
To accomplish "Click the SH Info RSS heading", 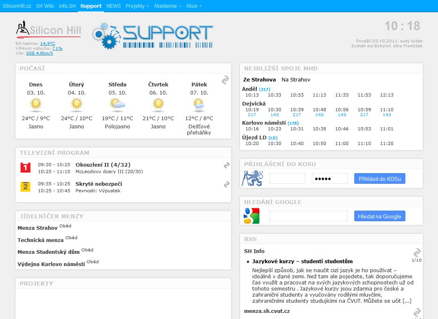I will coord(254,251).
